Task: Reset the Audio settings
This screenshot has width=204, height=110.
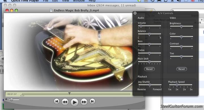Action: 149,69
